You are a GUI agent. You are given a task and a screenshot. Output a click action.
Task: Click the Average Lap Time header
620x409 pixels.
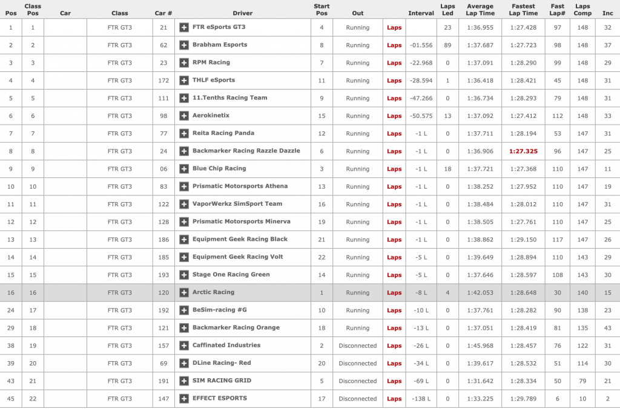480,10
